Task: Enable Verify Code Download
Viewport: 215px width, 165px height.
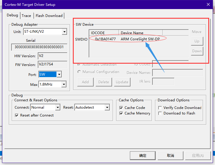Action: 160,108
